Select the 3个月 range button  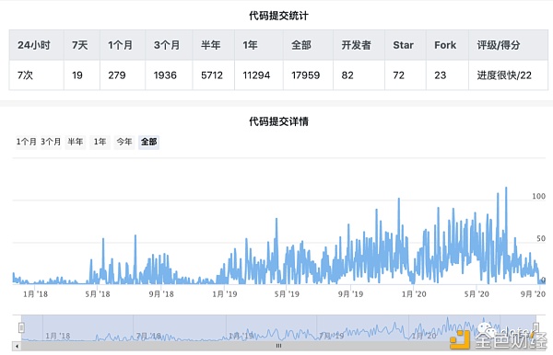pos(51,143)
